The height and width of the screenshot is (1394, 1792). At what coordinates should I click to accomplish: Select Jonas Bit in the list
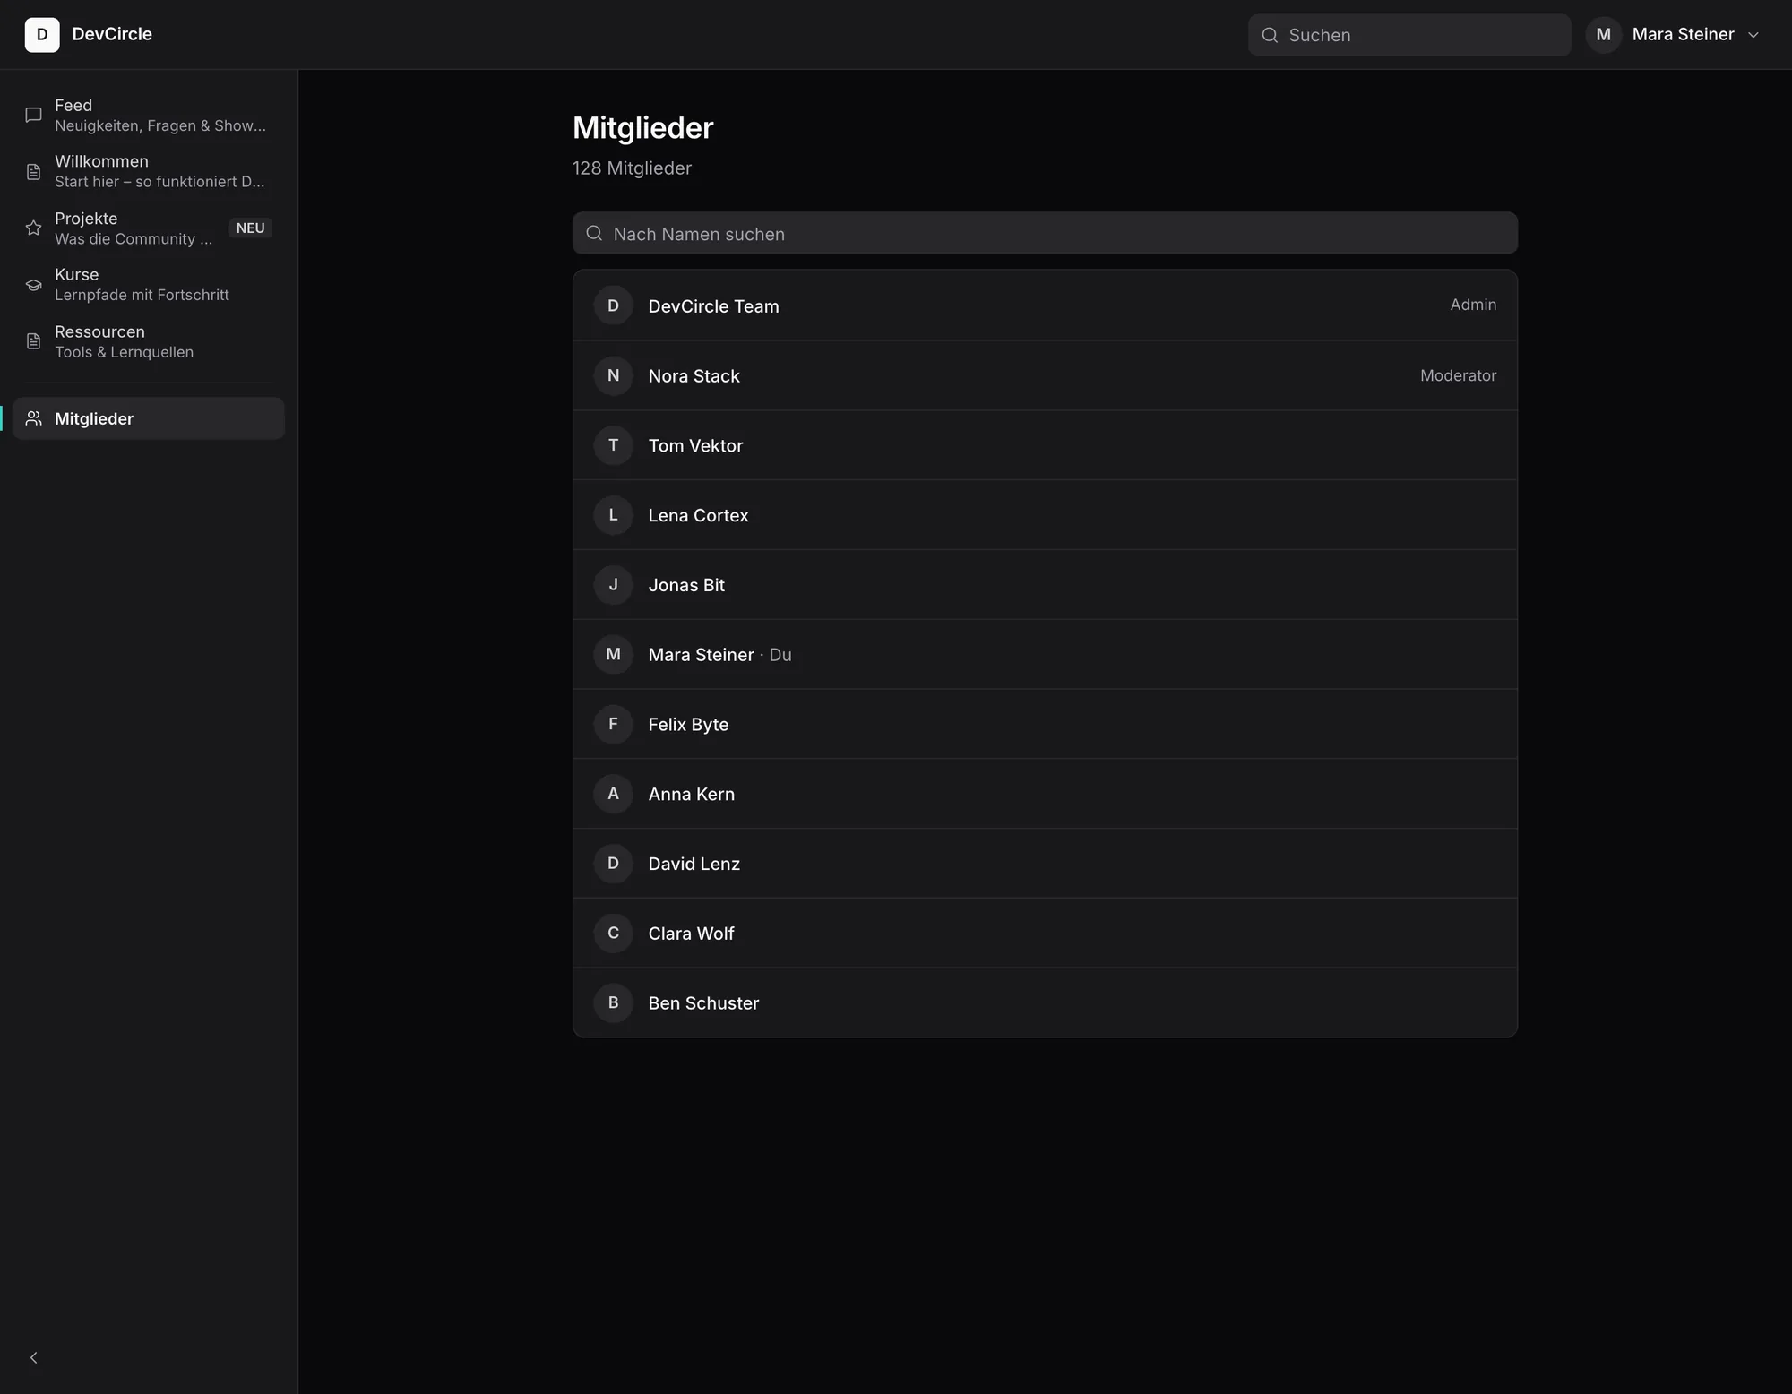pos(1045,585)
